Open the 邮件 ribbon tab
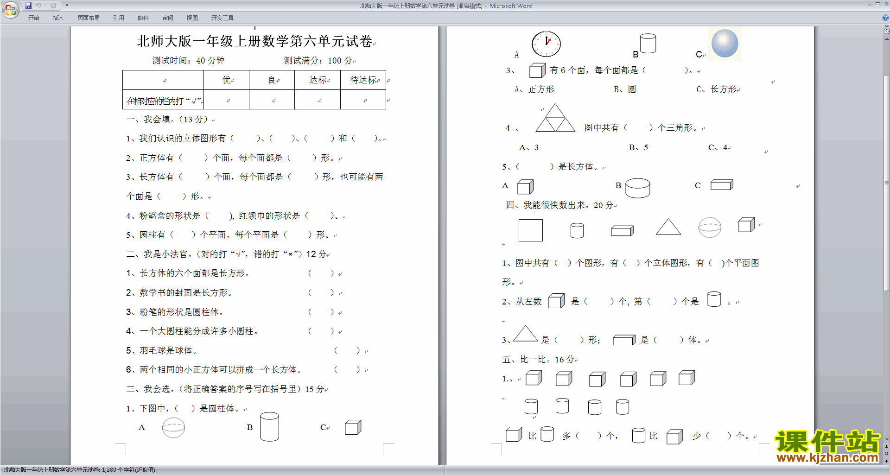Viewport: 890px width, 475px height. [x=143, y=18]
